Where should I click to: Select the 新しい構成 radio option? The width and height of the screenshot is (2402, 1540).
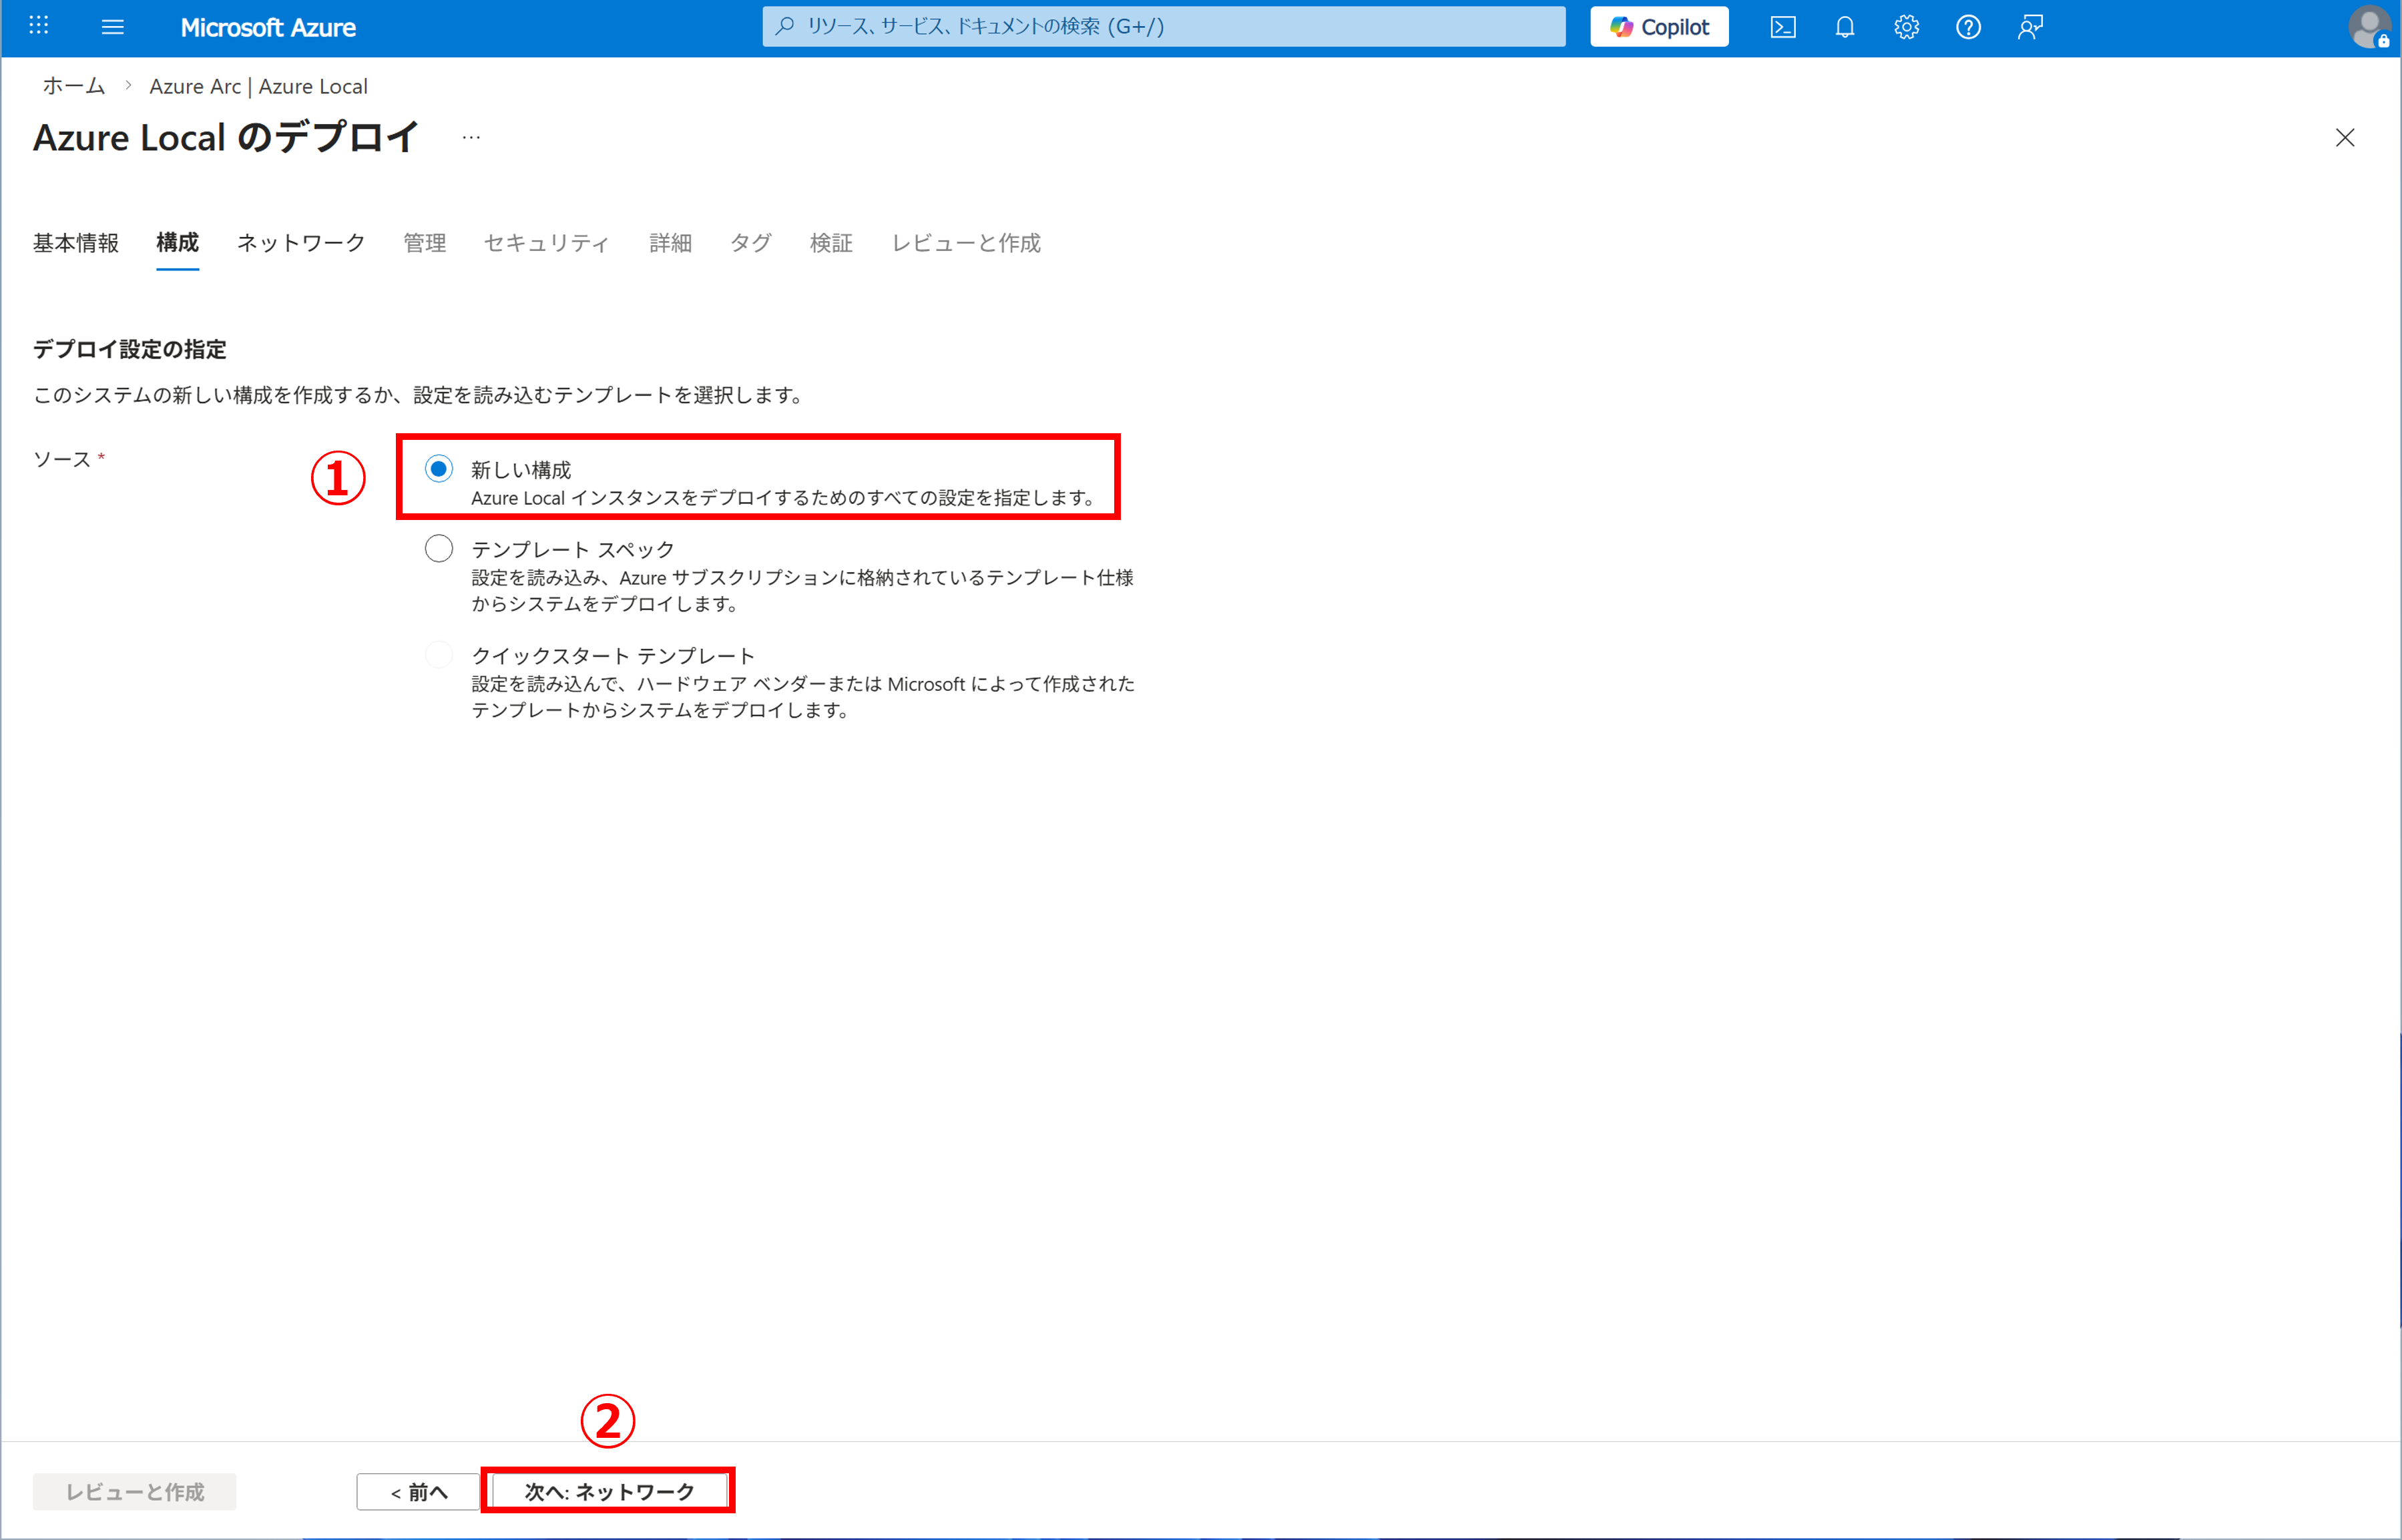[439, 469]
